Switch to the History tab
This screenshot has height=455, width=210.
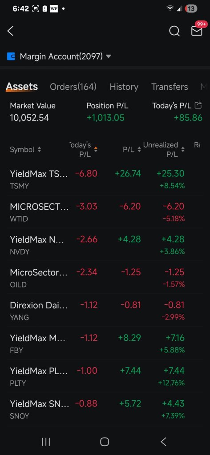[x=124, y=87]
